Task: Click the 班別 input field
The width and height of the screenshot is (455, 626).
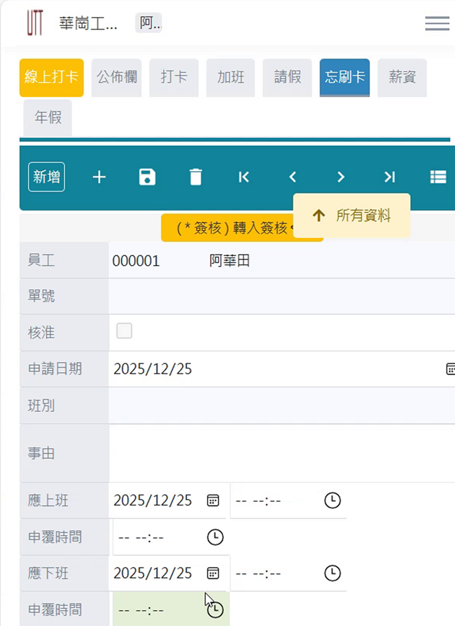Action: pos(282,406)
